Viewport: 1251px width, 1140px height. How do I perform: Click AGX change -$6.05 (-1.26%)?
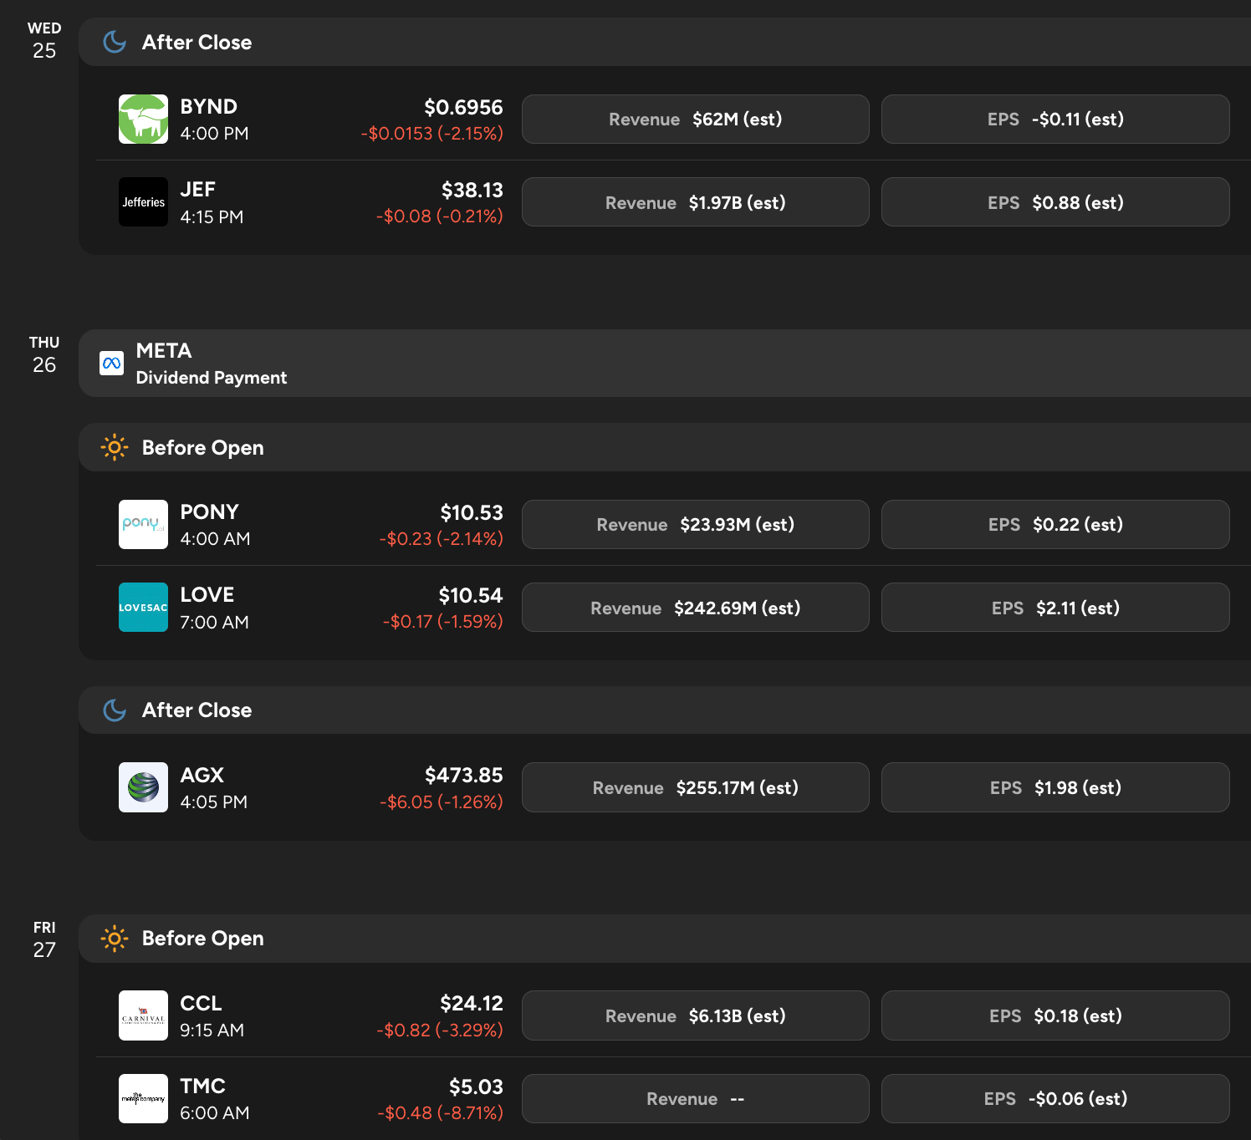pos(441,802)
